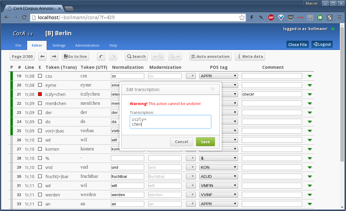Viewport: 346px width, 211px height.
Task: Expand the KON POS tag dropdown
Action: point(219,167)
